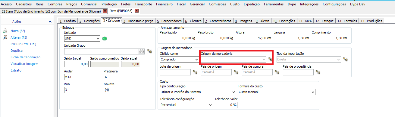This screenshot has width=395, height=117.
Task: Click the Peso bruto field
Action: [x=216, y=38]
